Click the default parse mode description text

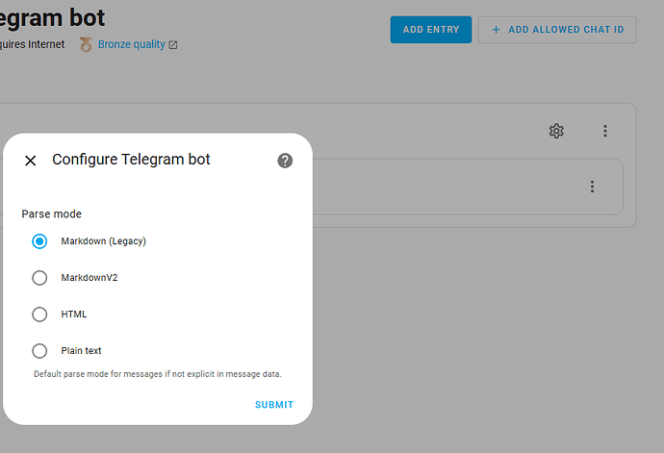pyautogui.click(x=158, y=374)
